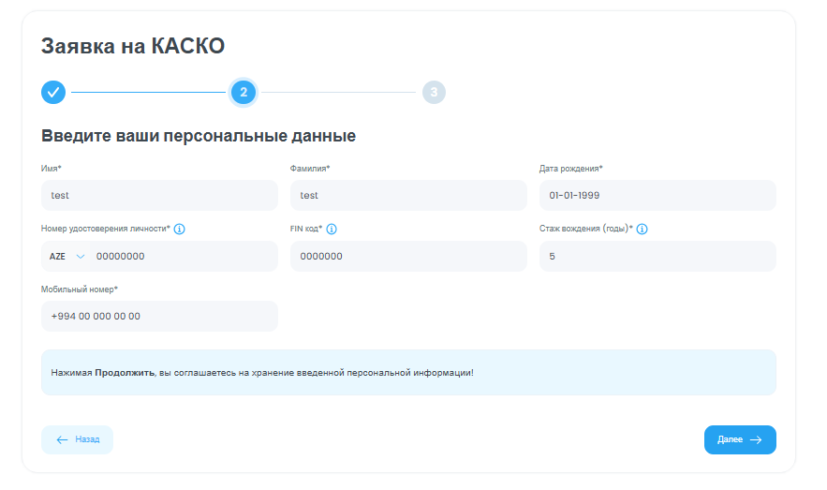Viewport: 827px width, 490px height.
Task: Click the completed step one checkmark
Action: pos(53,92)
